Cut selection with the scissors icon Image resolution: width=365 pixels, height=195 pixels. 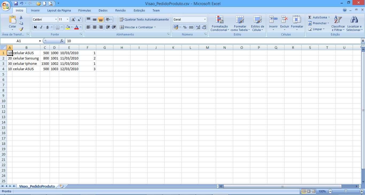tap(21, 17)
